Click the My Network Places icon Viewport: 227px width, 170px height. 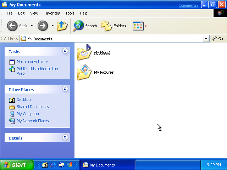tap(12, 121)
